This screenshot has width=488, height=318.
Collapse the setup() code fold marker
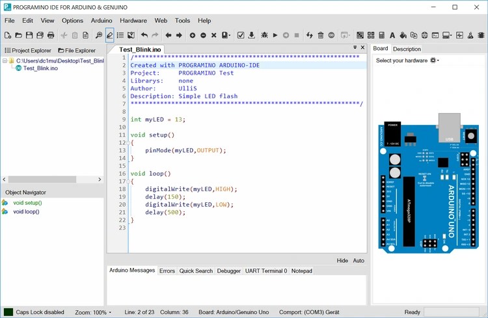tap(128, 143)
